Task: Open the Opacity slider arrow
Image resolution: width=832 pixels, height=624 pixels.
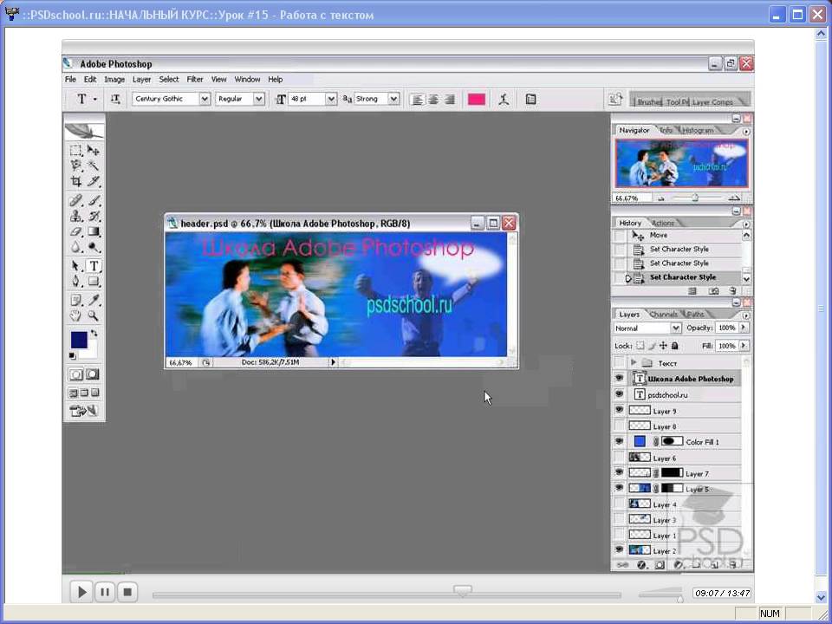Action: (x=744, y=328)
